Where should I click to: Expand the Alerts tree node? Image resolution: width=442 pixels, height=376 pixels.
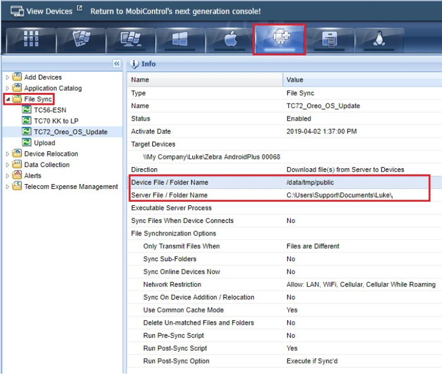point(8,176)
